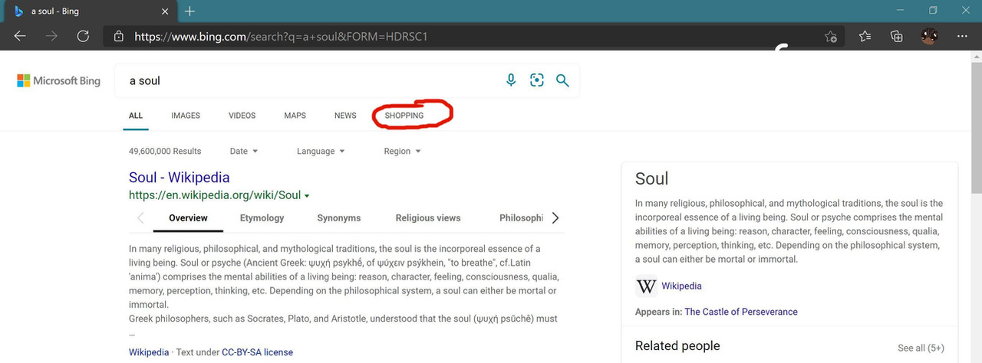
Task: Switch to the SHOPPING tab
Action: tap(404, 116)
